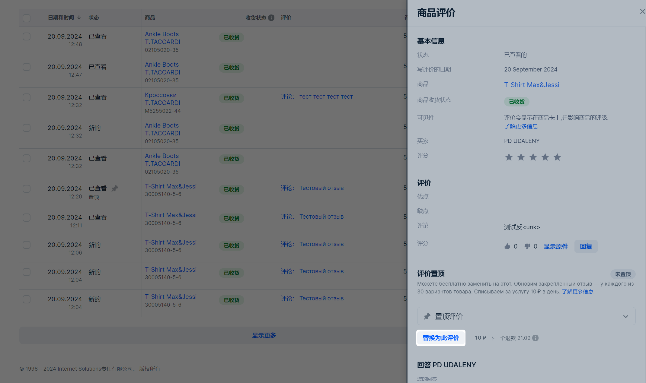The height and width of the screenshot is (383, 646).
Task: Click the 替换为此评价 button
Action: (441, 338)
